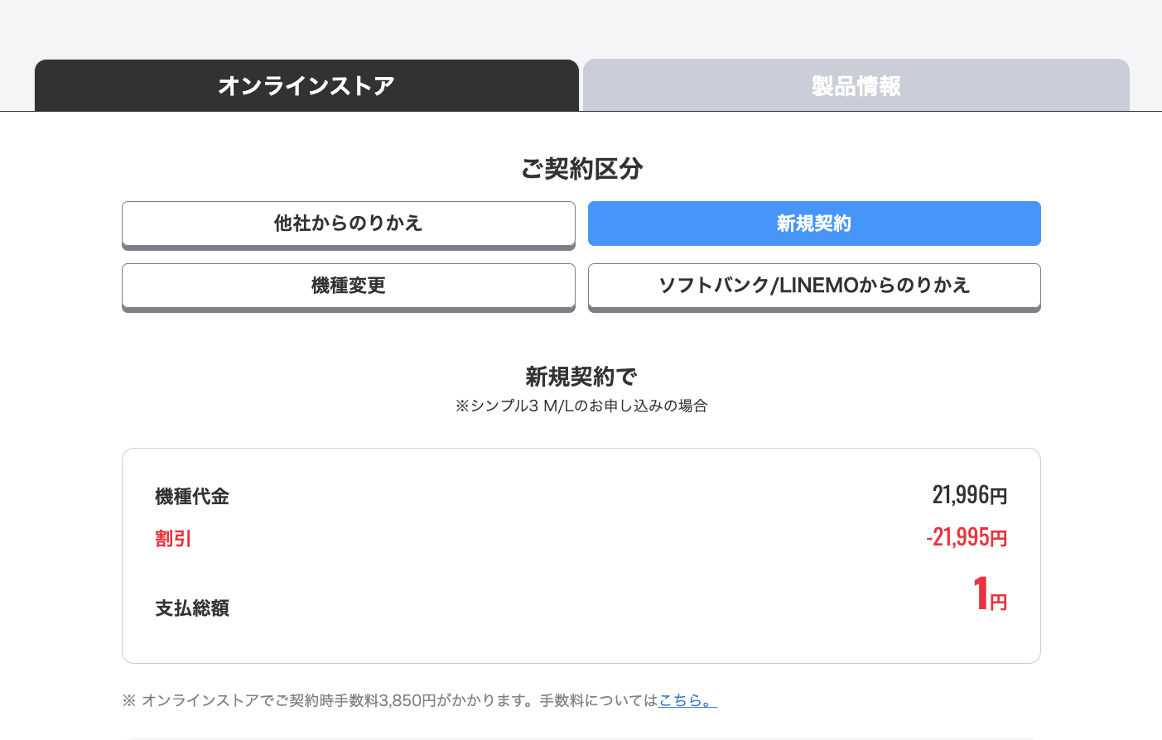Click the ※ mark before the fee note
Image resolution: width=1162 pixels, height=740 pixels.
pyautogui.click(x=129, y=700)
